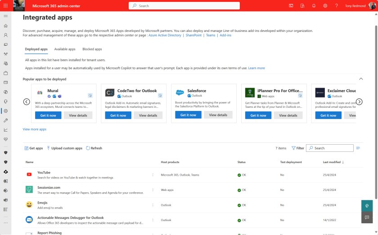Click the Host products column header
The image size is (378, 235).
click(x=170, y=162)
